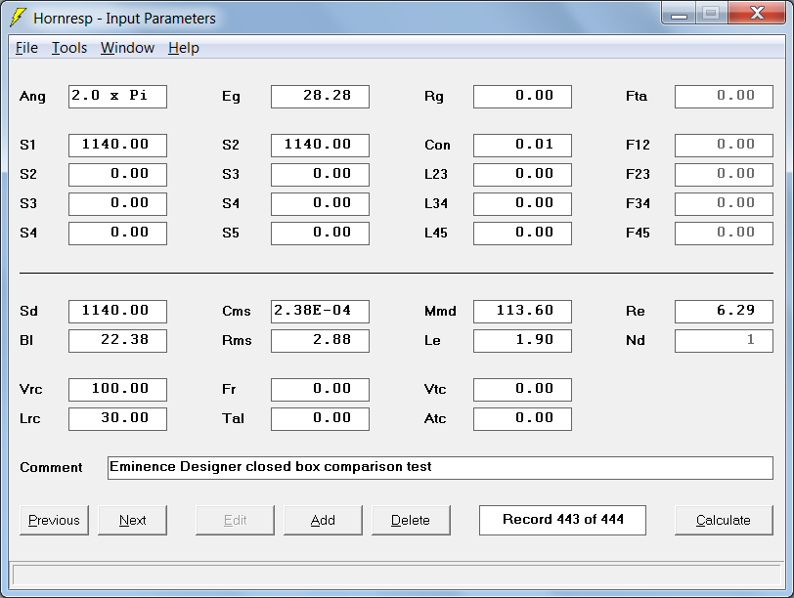This screenshot has width=794, height=598.
Task: Open the Tools menu
Action: click(x=69, y=48)
